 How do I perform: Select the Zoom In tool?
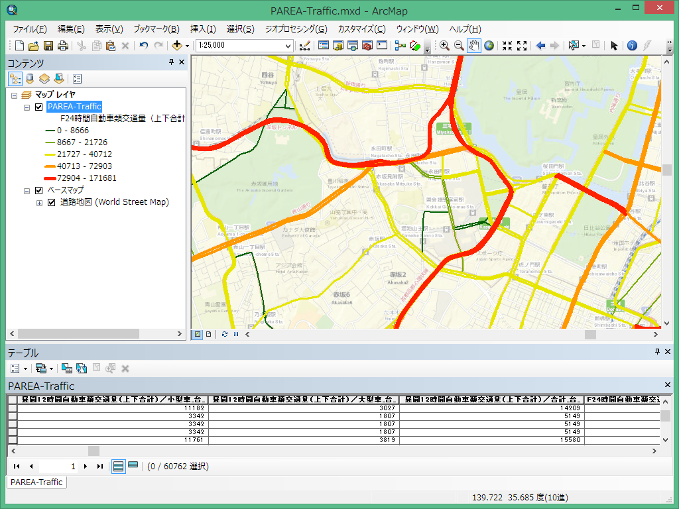(x=444, y=46)
